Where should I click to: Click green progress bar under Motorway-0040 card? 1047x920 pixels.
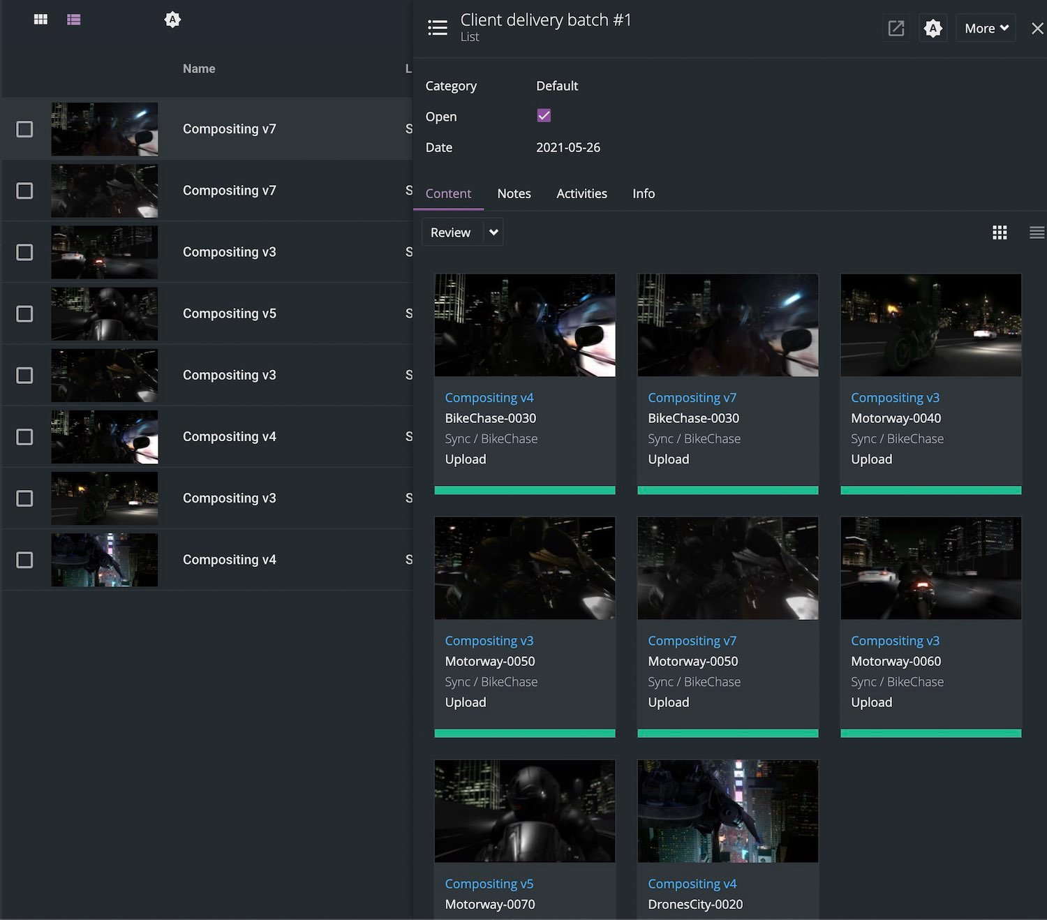click(931, 490)
